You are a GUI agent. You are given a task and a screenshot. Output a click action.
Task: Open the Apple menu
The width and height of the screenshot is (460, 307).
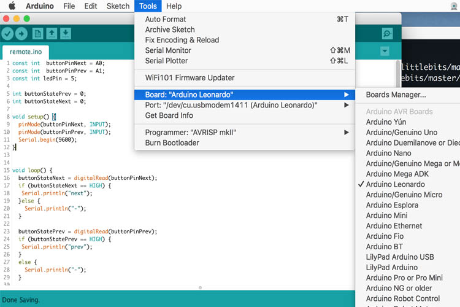[x=12, y=6]
